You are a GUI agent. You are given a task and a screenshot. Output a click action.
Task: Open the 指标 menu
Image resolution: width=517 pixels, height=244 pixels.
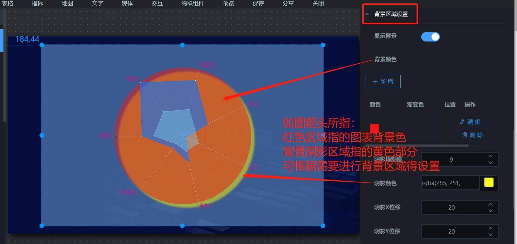click(x=37, y=3)
